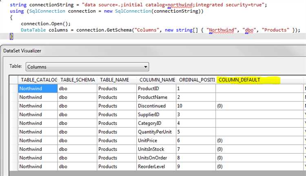Image resolution: width=306 pixels, height=176 pixels.
Task: Click GetSchema method call in code
Action: click(119, 30)
